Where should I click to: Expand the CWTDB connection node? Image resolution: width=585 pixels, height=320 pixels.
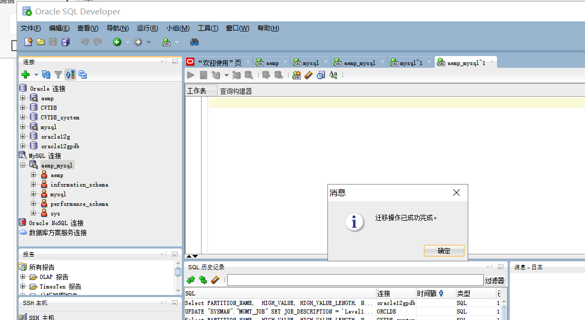coord(23,107)
